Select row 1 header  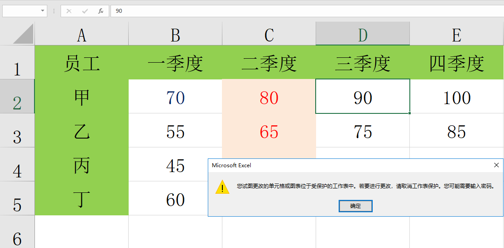[17, 62]
